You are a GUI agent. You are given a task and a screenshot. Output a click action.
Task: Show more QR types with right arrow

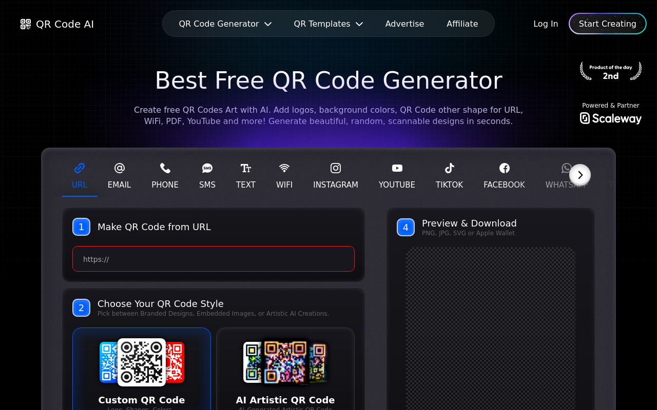pyautogui.click(x=580, y=175)
